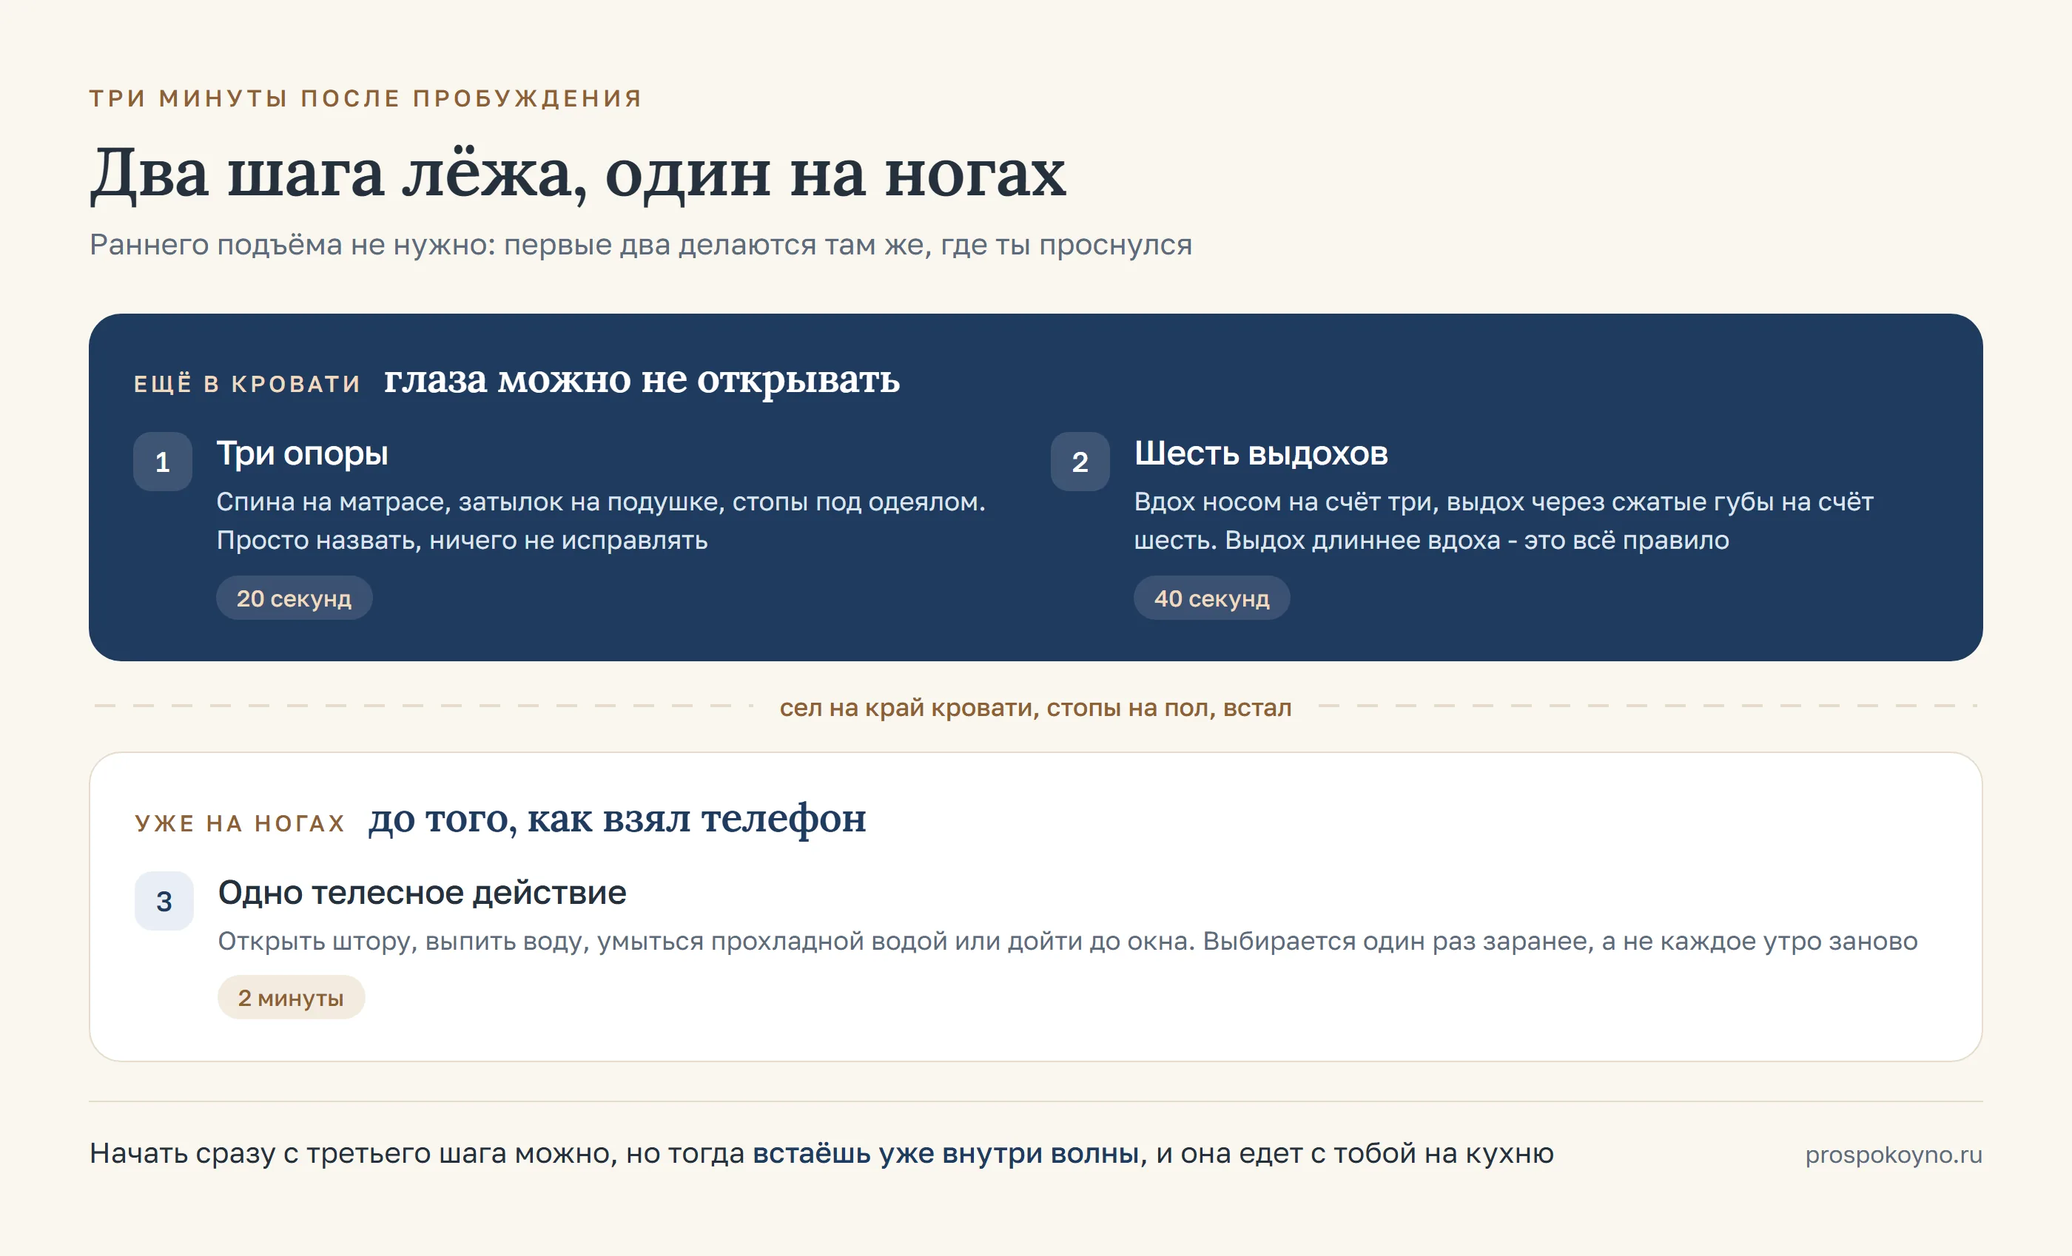Click the description starting 'Спина на матрасе'
The image size is (2072, 1256).
[x=600, y=521]
